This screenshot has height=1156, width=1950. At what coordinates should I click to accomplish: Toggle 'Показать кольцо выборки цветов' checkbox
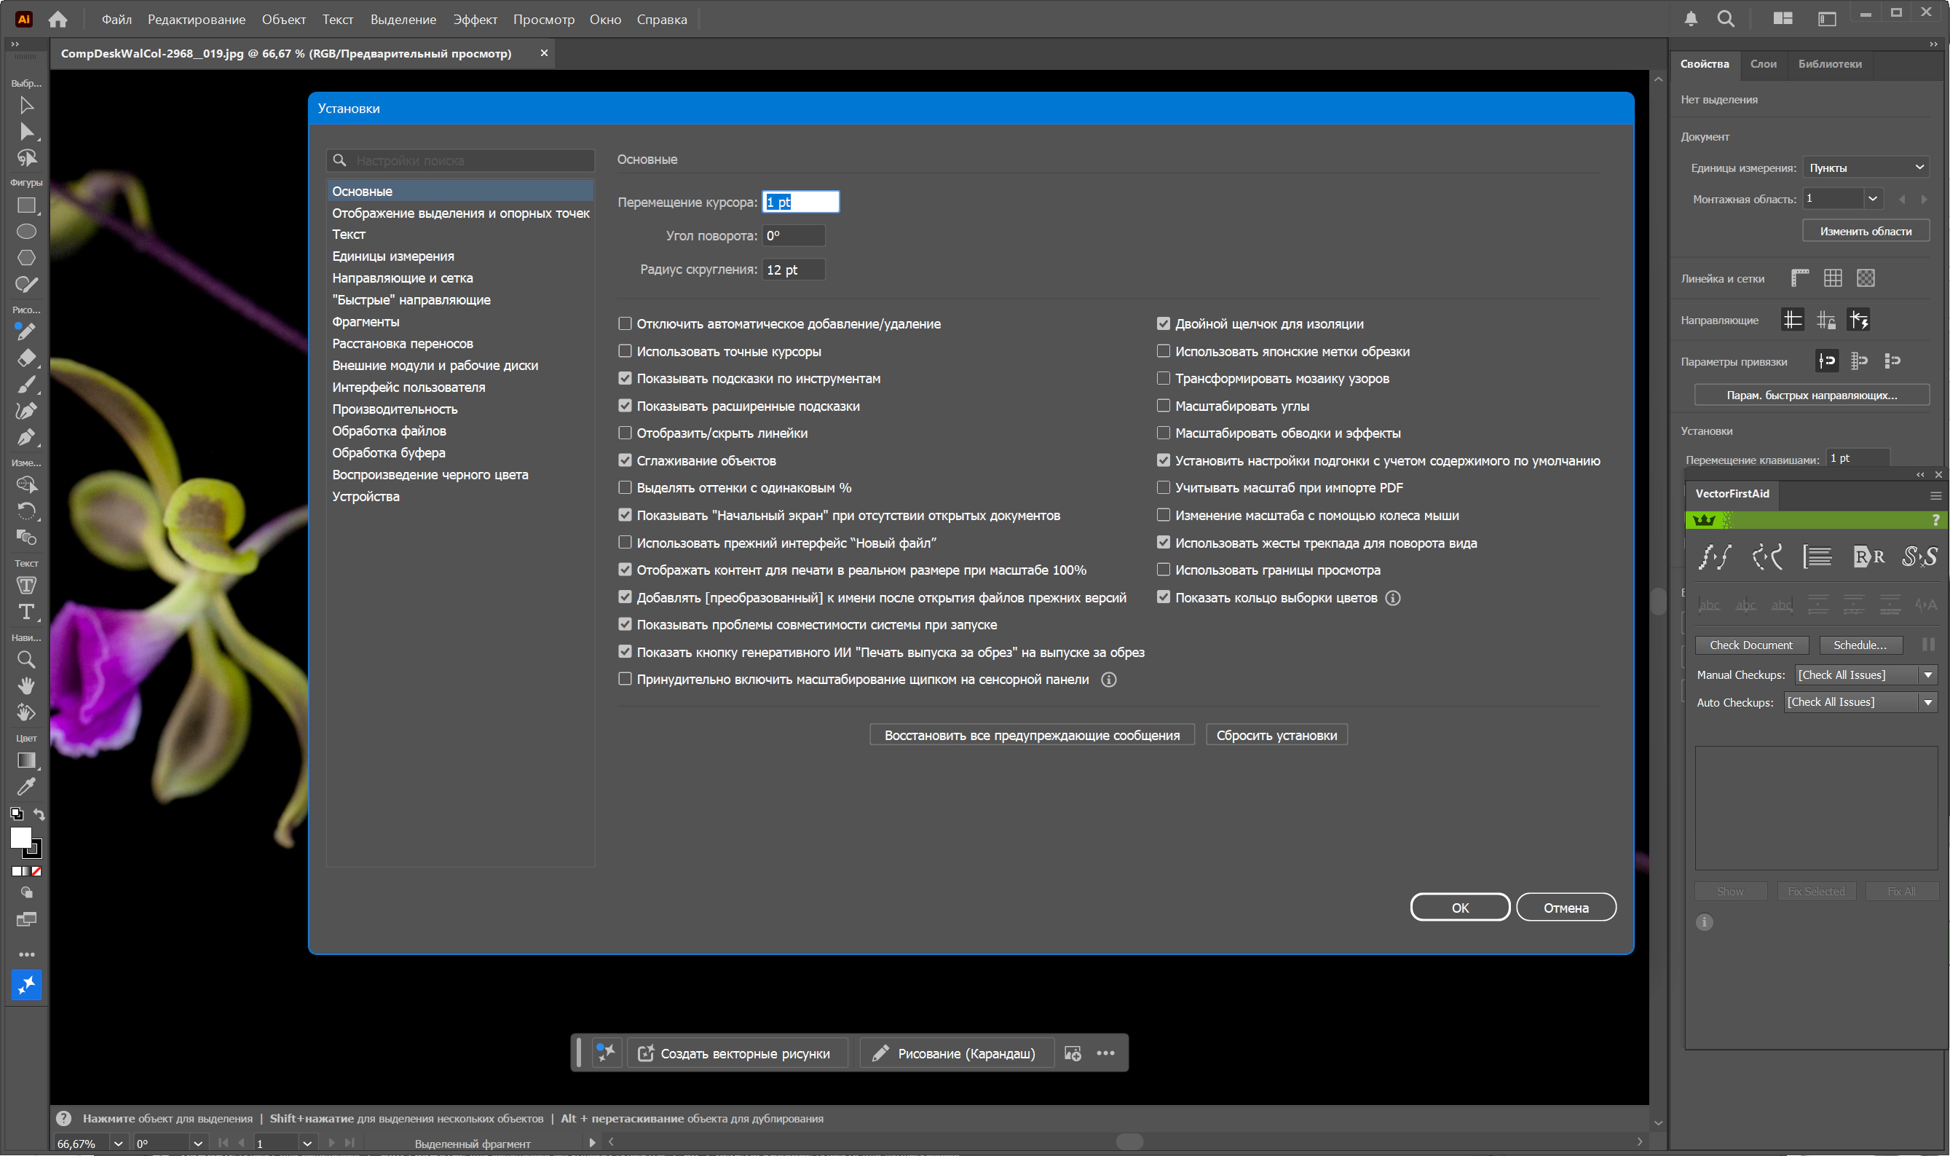pyautogui.click(x=1163, y=597)
